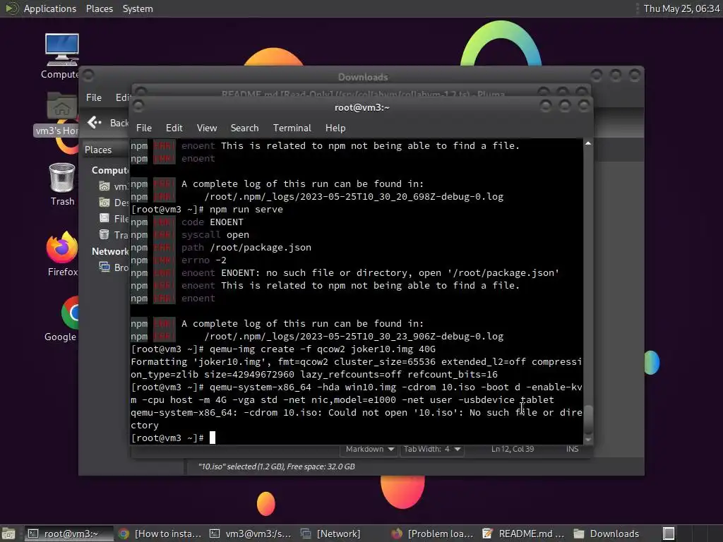723x542 pixels.
Task: Open the terminal Edit menu
Action: (x=174, y=128)
